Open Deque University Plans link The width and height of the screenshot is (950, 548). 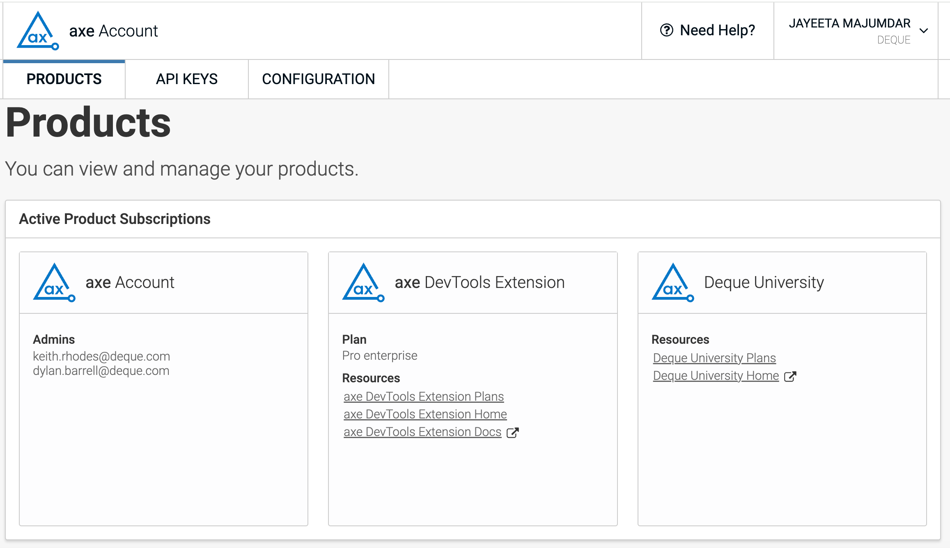(714, 358)
